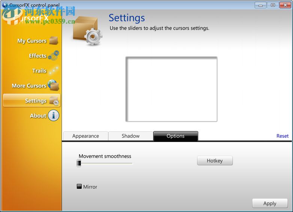The width and height of the screenshot is (293, 212).
Task: Go to Effects section
Action: click(x=37, y=56)
